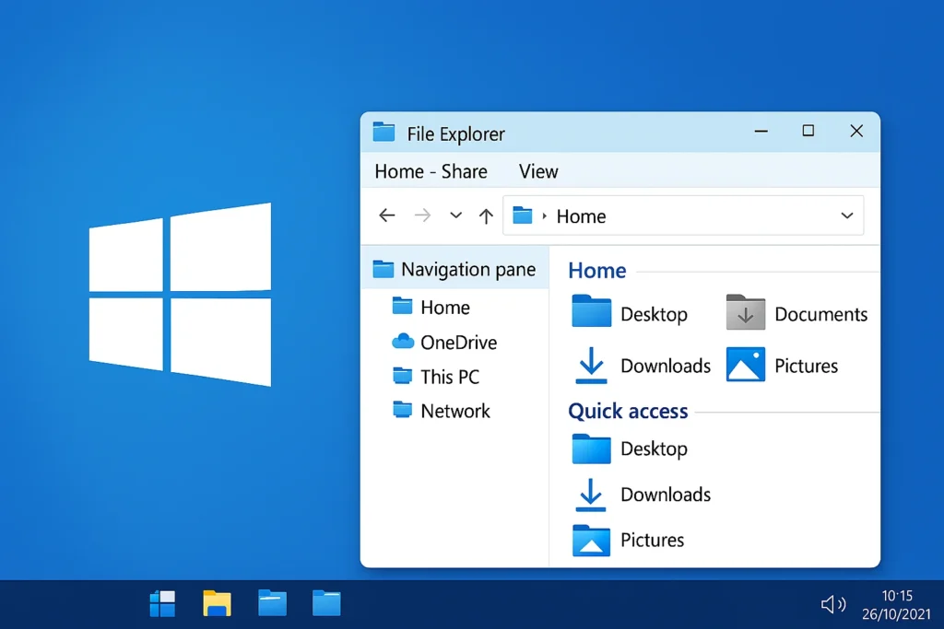Open the View ribbon tab
The width and height of the screenshot is (944, 629).
[538, 172]
